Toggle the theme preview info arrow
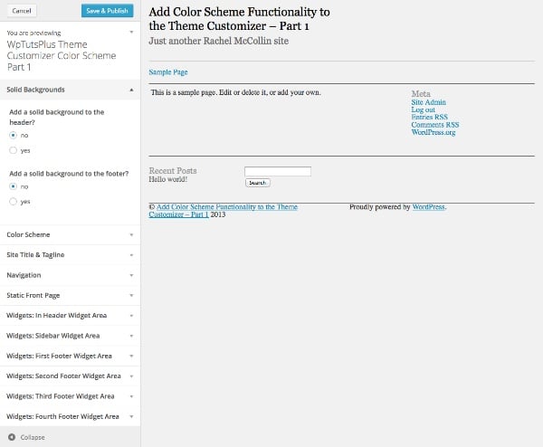The width and height of the screenshot is (543, 447). click(131, 33)
